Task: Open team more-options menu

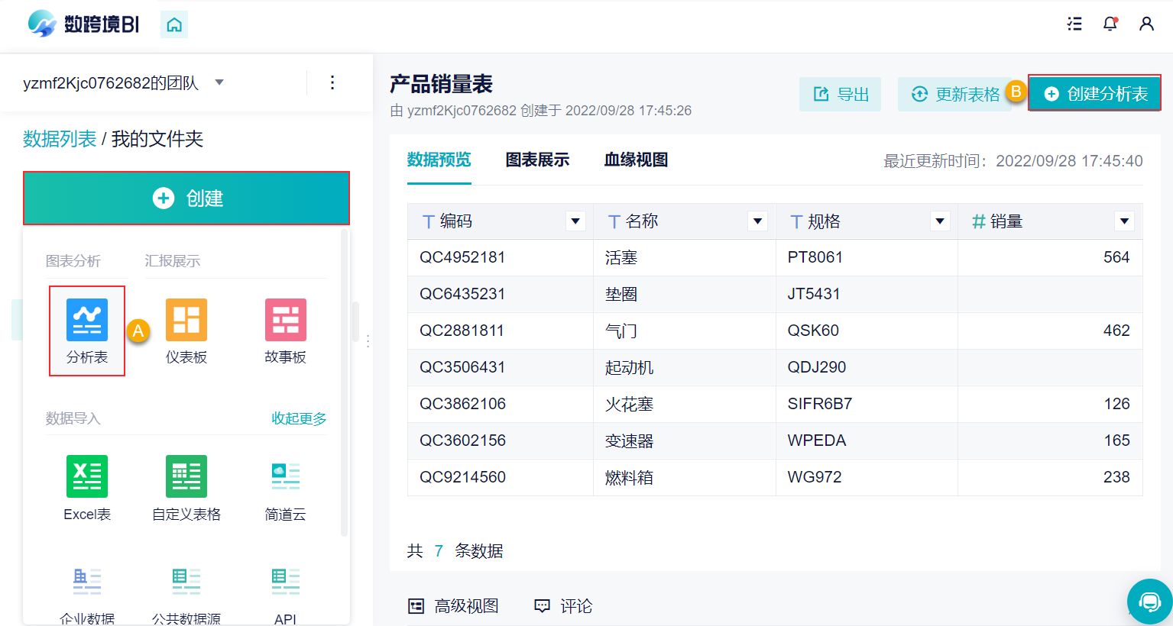Action: pyautogui.click(x=332, y=82)
